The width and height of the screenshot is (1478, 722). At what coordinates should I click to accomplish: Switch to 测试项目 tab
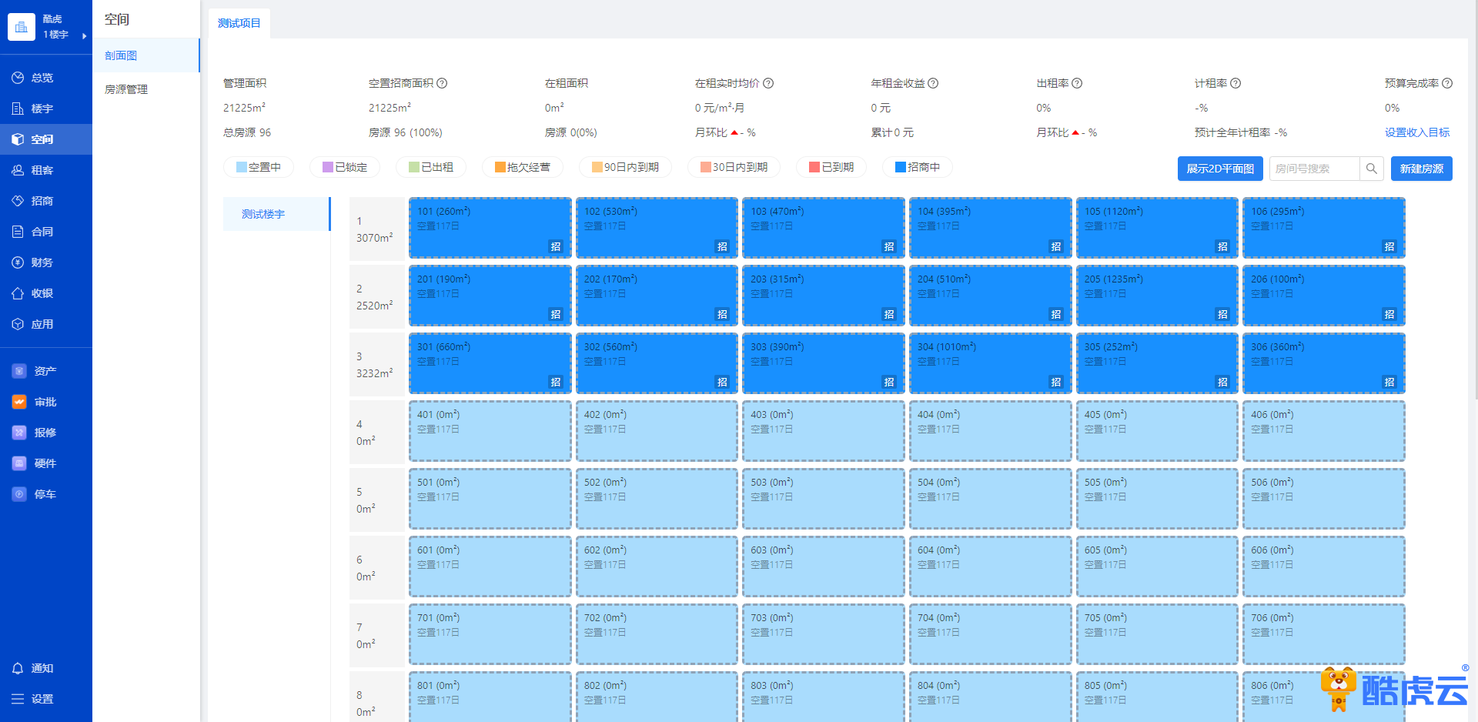239,23
